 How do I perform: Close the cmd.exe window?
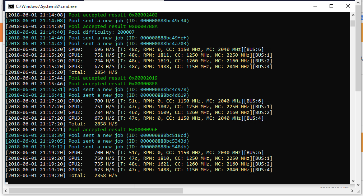(x=348, y=6)
